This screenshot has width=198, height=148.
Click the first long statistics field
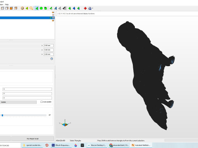pos(27,89)
